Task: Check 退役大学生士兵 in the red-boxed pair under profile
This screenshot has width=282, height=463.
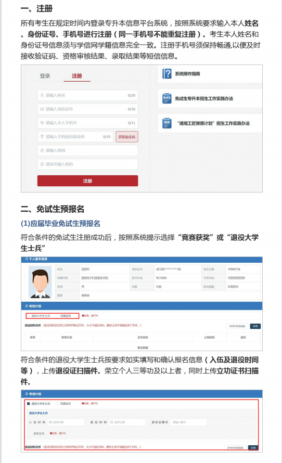Action: [x=29, y=316]
